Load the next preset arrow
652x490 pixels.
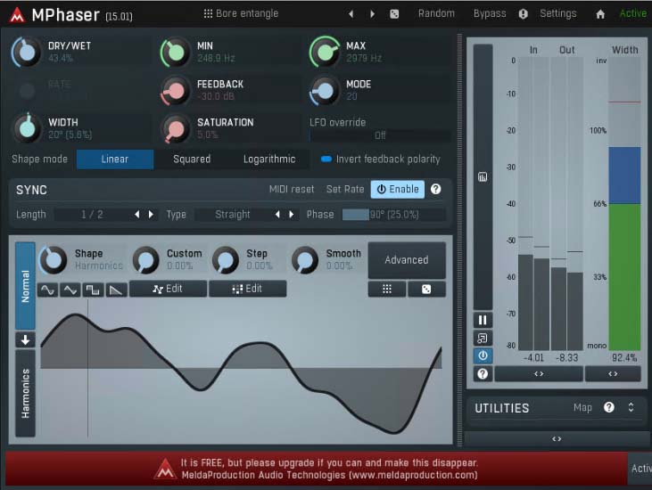pyautogui.click(x=372, y=14)
